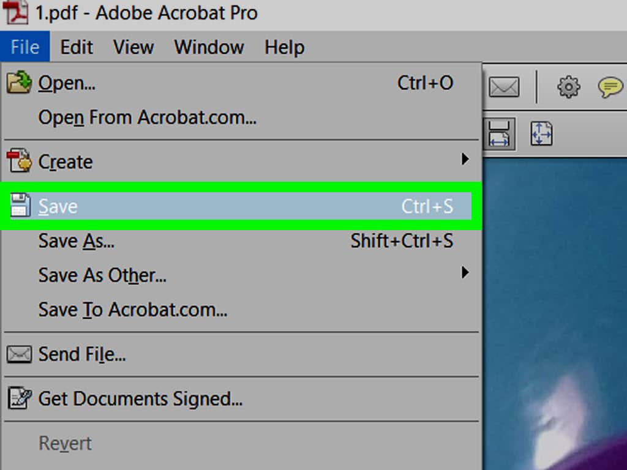Click Send File... menu entry
627x470 pixels.
(81, 354)
